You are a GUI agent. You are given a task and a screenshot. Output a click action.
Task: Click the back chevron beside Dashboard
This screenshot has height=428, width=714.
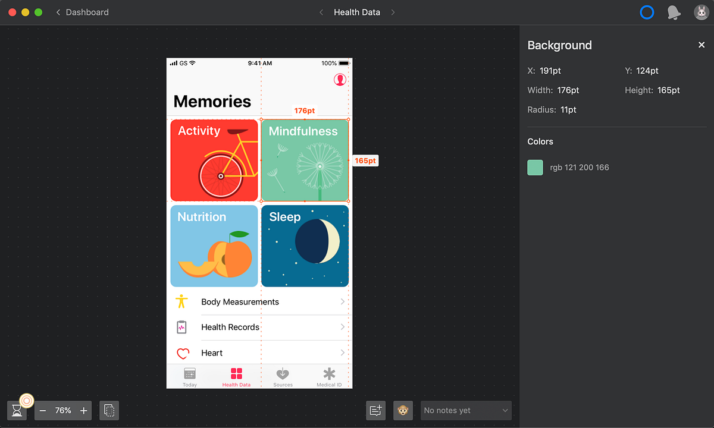tap(58, 12)
